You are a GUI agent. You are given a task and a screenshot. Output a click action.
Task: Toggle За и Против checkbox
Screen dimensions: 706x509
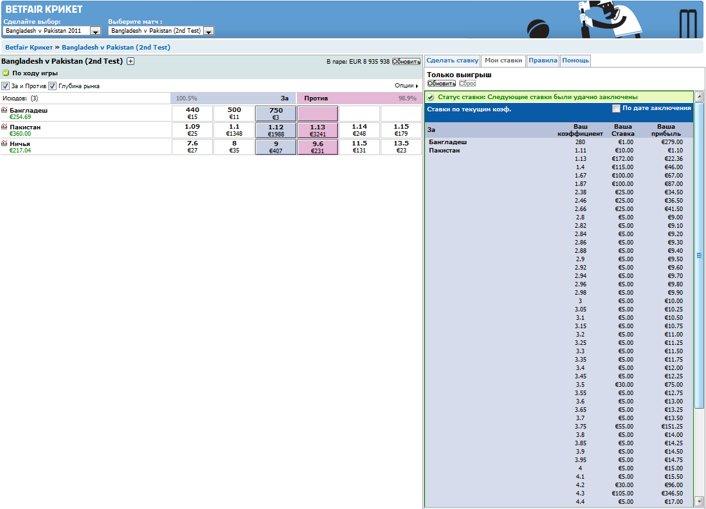5,86
